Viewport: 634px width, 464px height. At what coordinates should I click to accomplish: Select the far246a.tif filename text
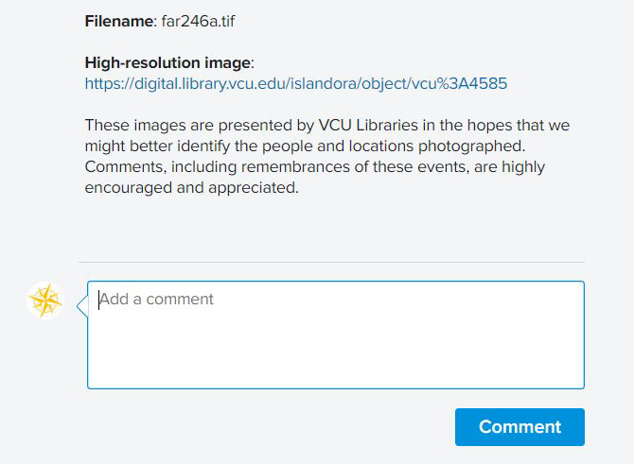(198, 21)
